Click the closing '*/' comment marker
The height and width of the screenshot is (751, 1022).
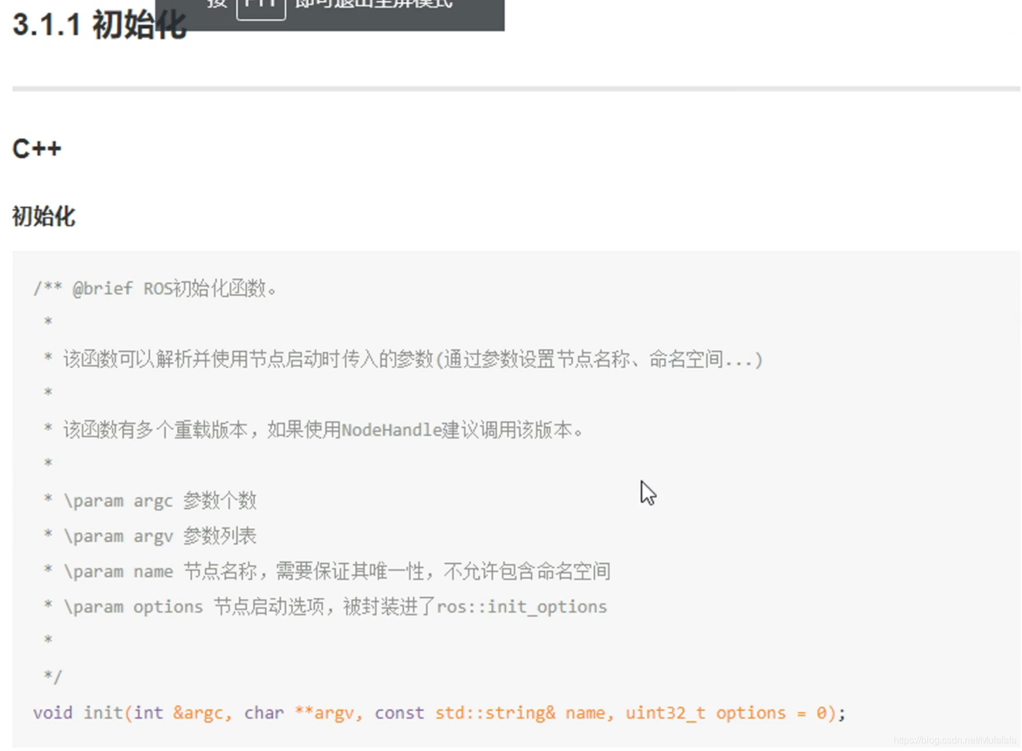pyautogui.click(x=53, y=676)
